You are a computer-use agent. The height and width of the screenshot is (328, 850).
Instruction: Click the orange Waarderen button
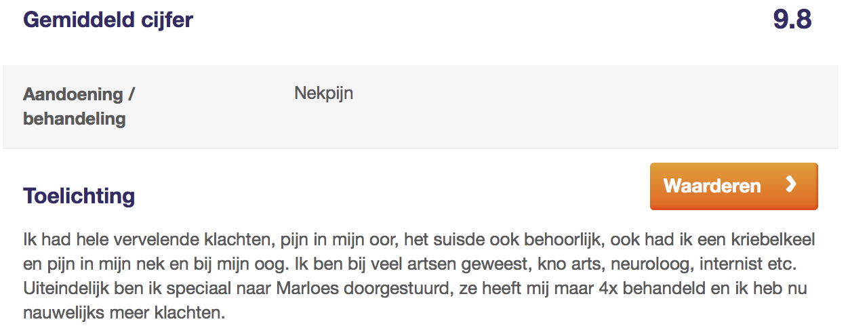[733, 186]
